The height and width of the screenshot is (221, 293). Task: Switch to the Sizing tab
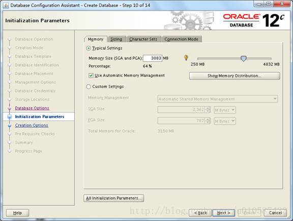tap(116, 39)
